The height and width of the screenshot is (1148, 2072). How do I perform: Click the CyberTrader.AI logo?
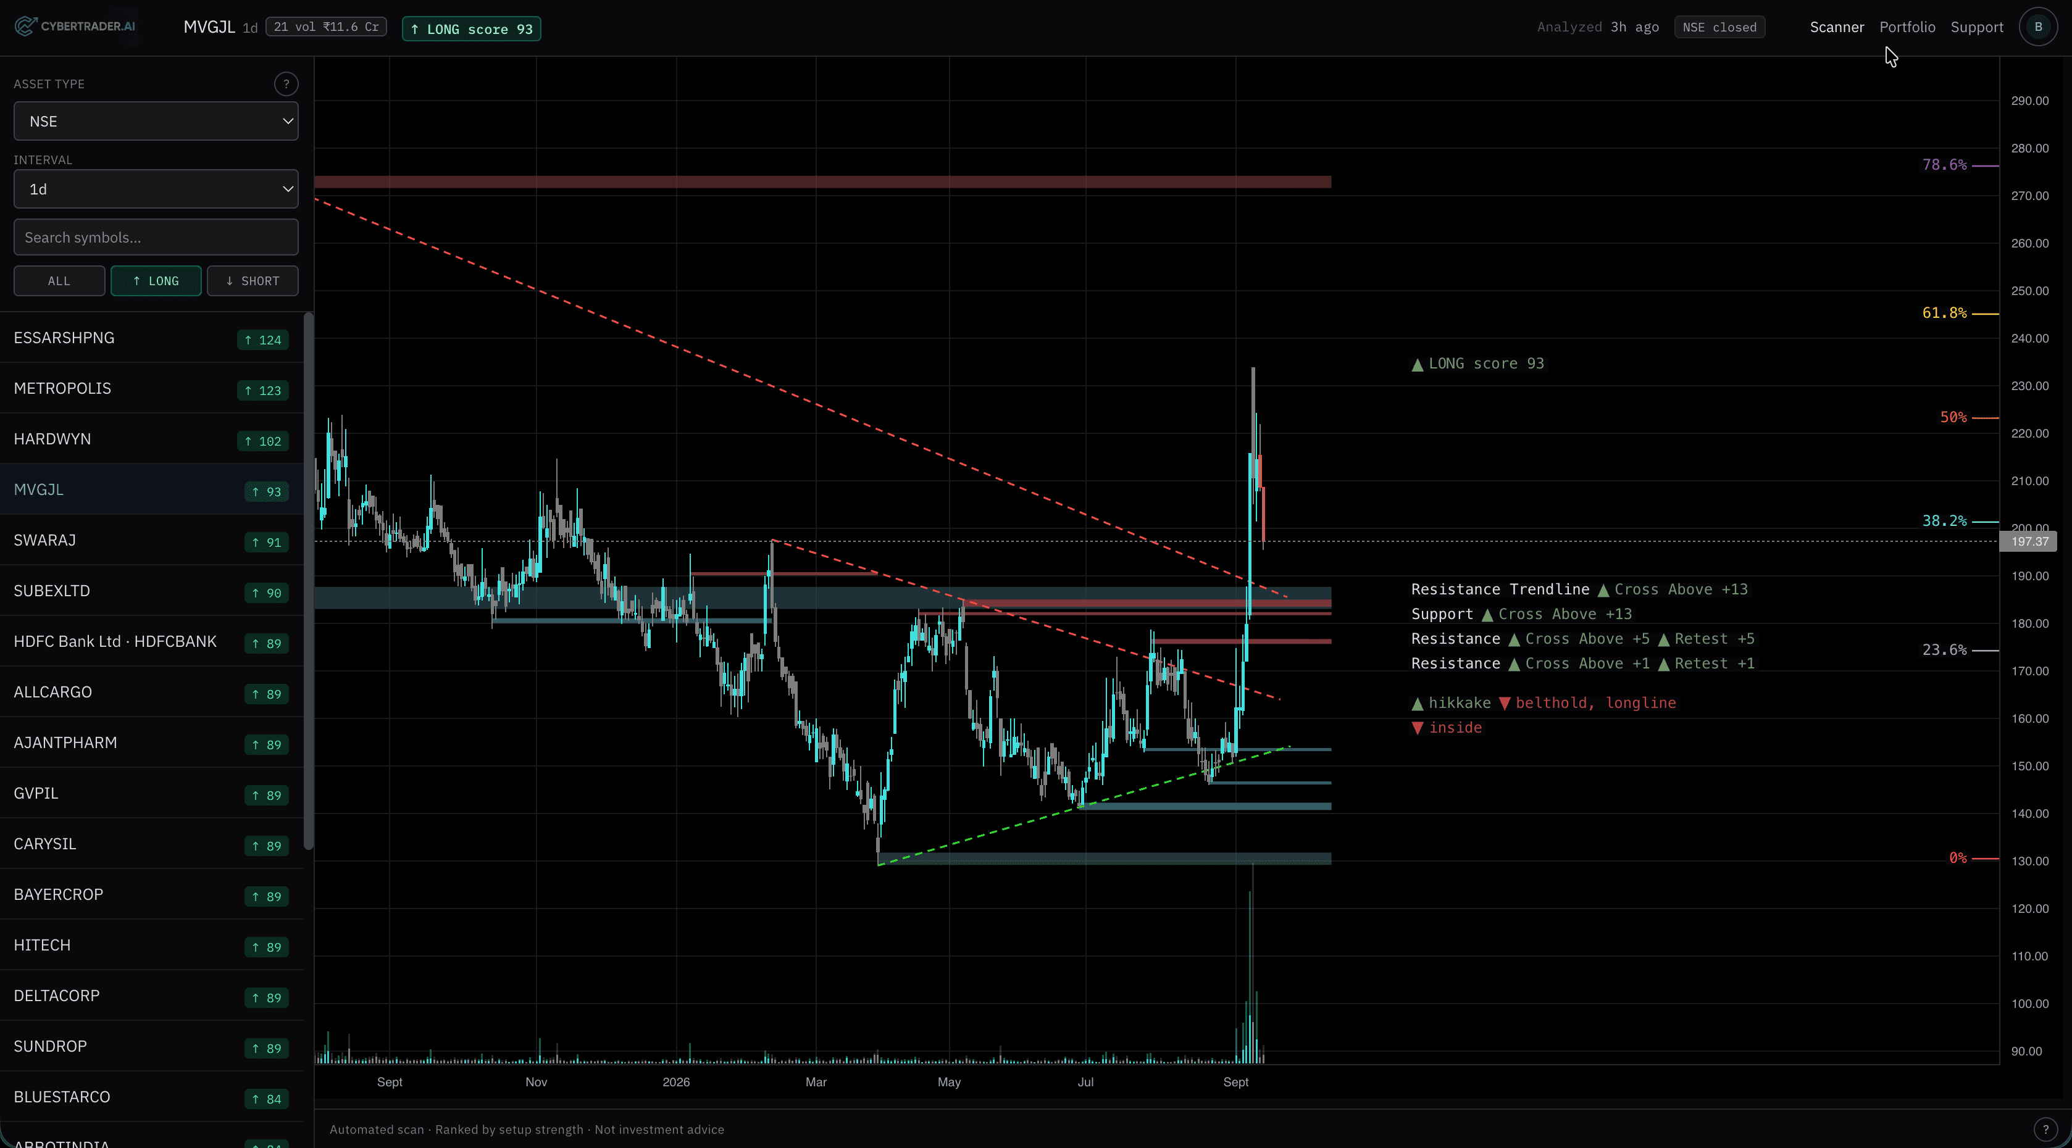click(x=75, y=27)
